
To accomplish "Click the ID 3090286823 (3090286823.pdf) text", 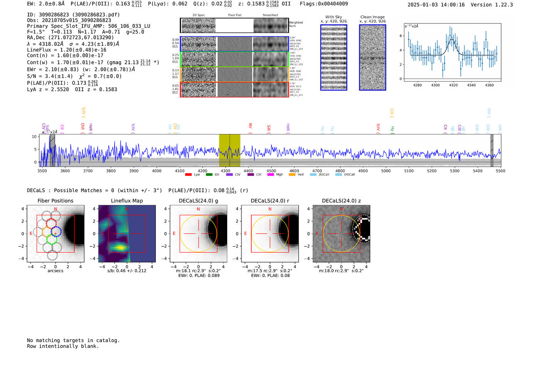I will (x=73, y=15).
